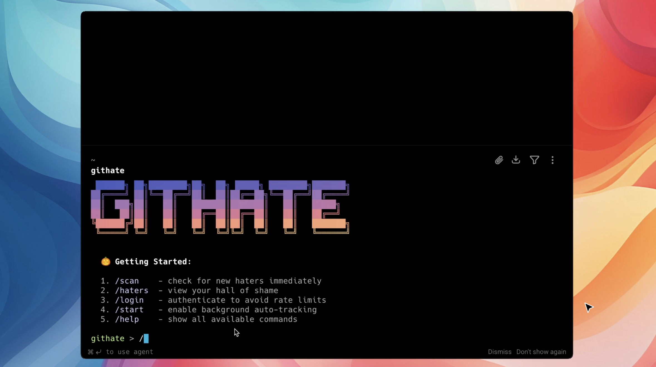Click the "githate" command header text
Viewport: 656px width, 367px height.
point(108,170)
